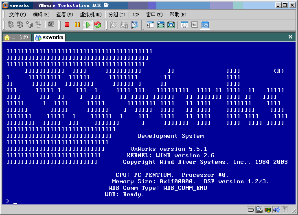Screen dimensions: 298x215
Task: Click the grayed cube team icon with star
Action: (x=29, y=25)
